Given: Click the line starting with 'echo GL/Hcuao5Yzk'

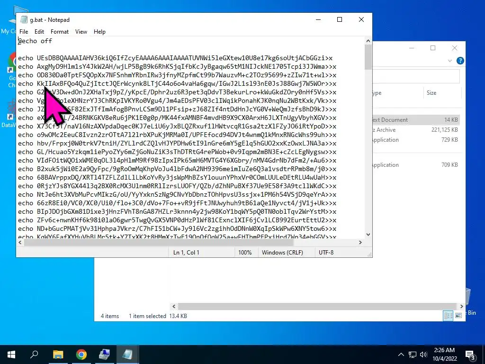Looking at the screenshot, I should (x=177, y=152).
